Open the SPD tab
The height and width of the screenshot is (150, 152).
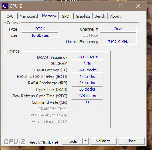point(66,16)
